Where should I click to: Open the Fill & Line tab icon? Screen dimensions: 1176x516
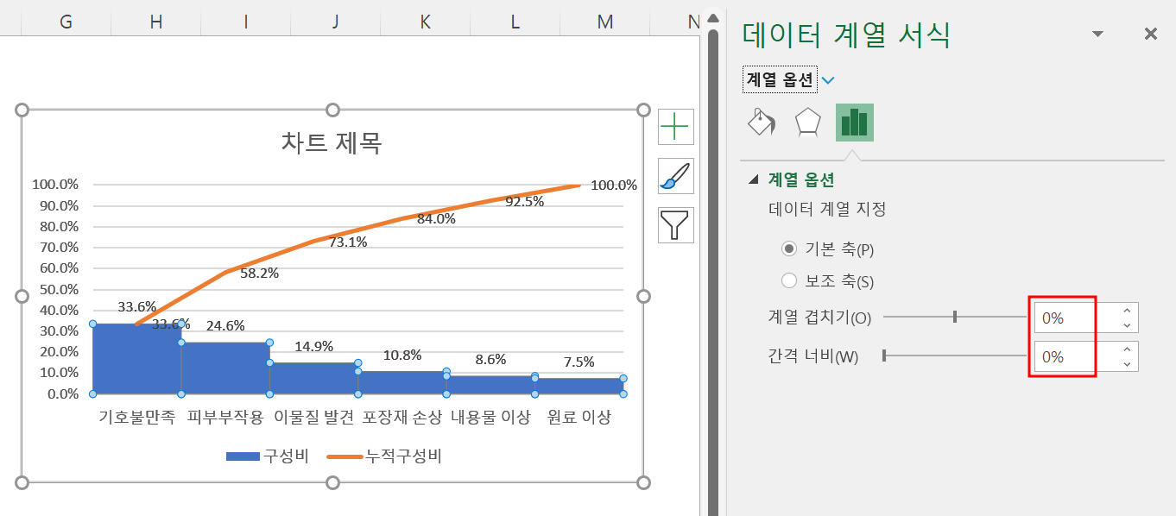761,123
